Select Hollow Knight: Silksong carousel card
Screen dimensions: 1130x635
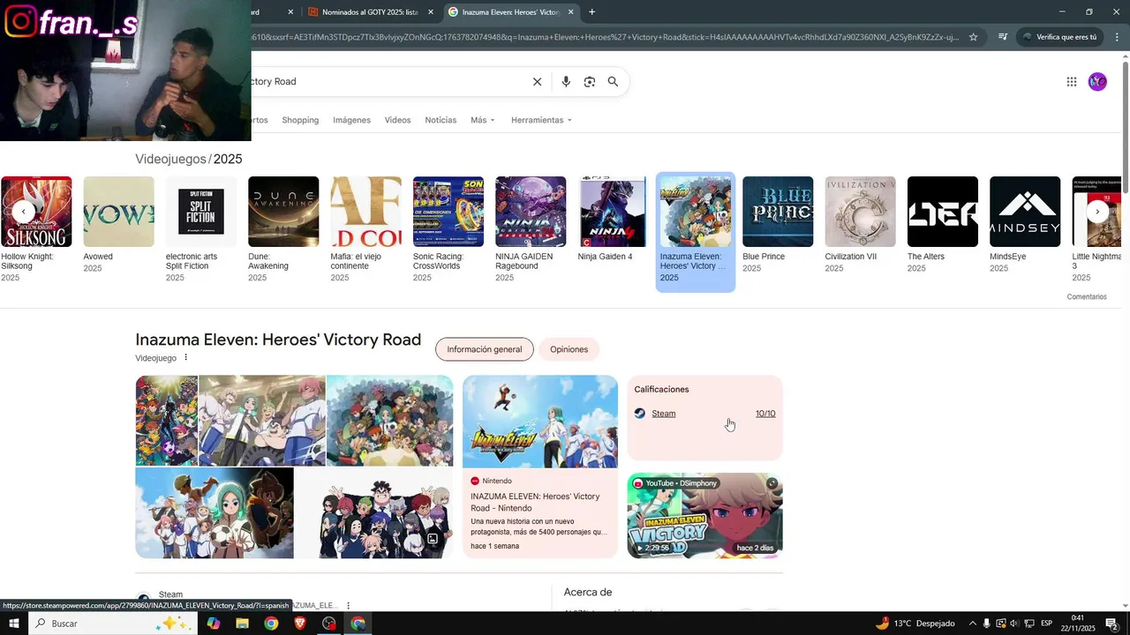[36, 229]
